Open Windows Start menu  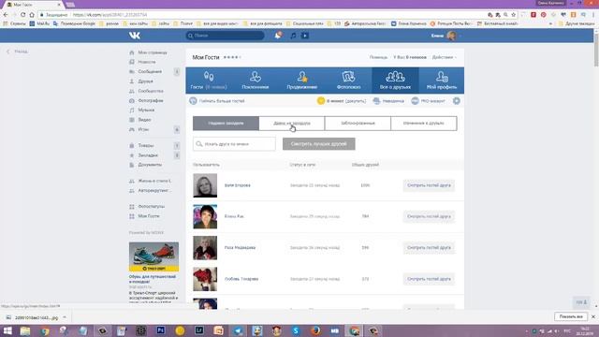coord(7,330)
